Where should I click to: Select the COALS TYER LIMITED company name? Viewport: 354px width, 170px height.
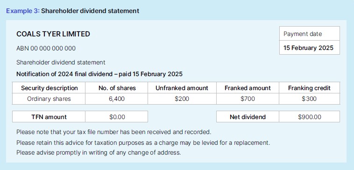pos(53,34)
